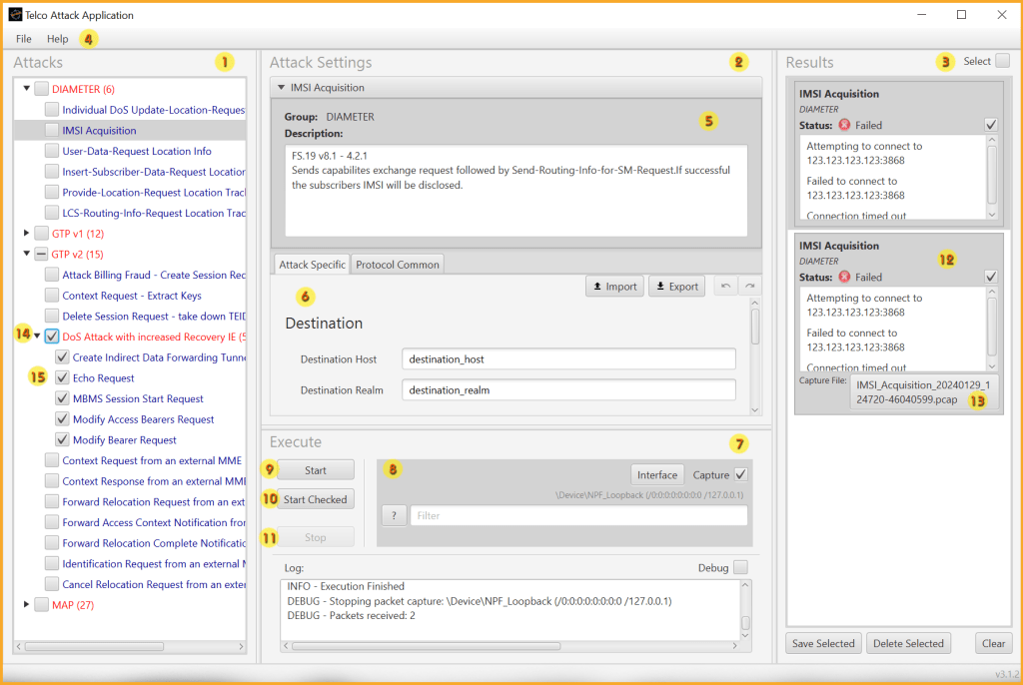The width and height of the screenshot is (1023, 685).
Task: Toggle the Select all results checkbox
Action: (1002, 62)
